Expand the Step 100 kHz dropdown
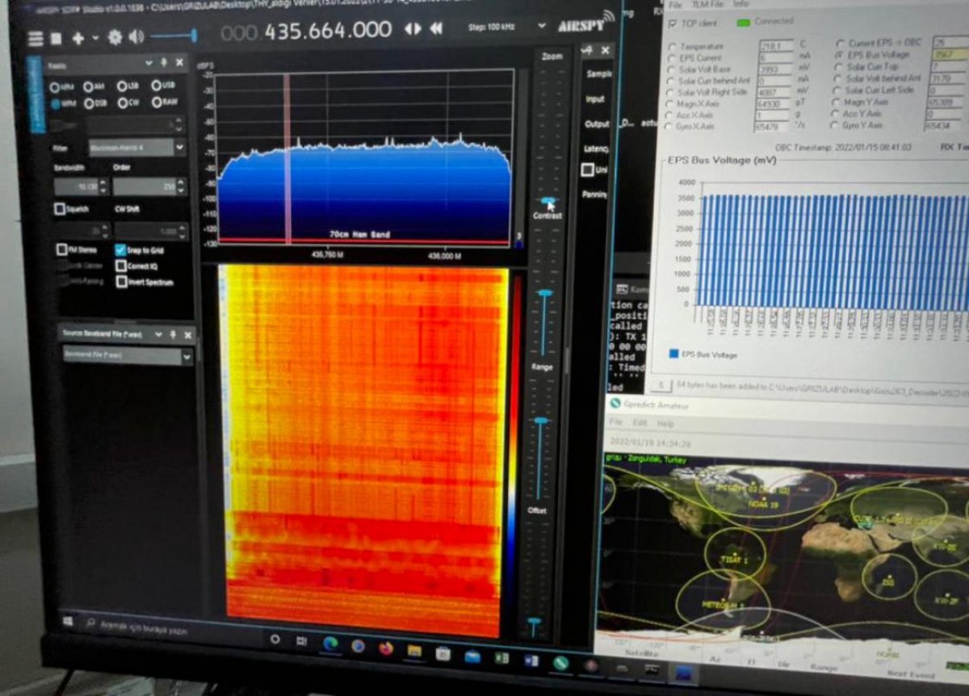This screenshot has width=969, height=696. pos(541,26)
